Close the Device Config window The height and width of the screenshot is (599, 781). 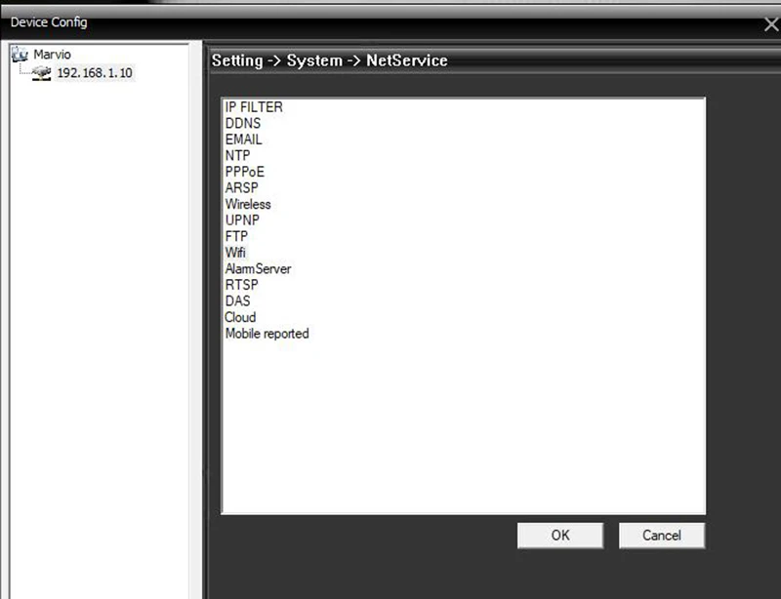tap(771, 23)
